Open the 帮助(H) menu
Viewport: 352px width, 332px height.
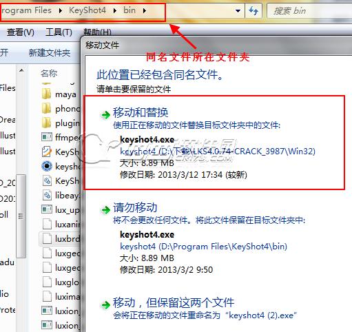pos(97,32)
